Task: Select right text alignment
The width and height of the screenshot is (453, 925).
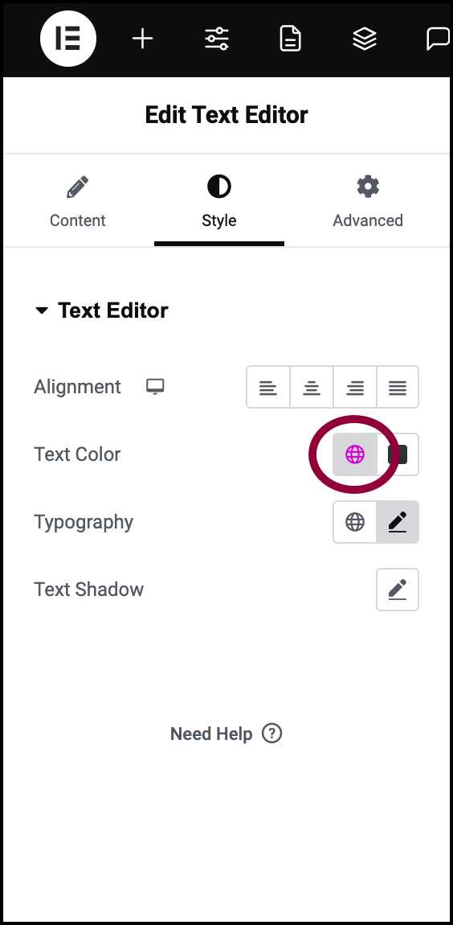Action: click(355, 387)
